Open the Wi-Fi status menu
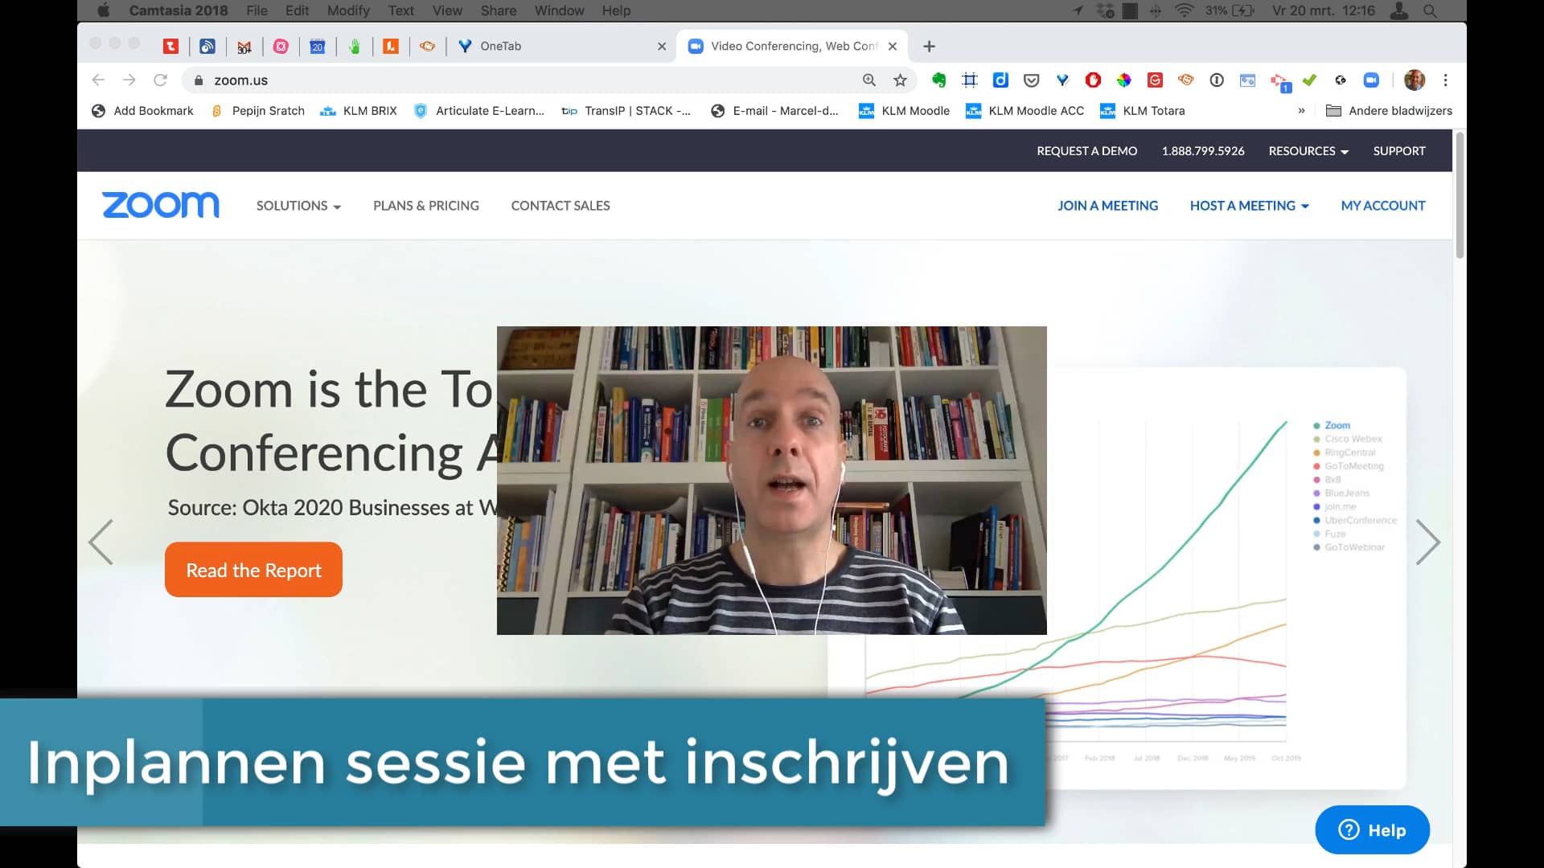 click(1184, 10)
